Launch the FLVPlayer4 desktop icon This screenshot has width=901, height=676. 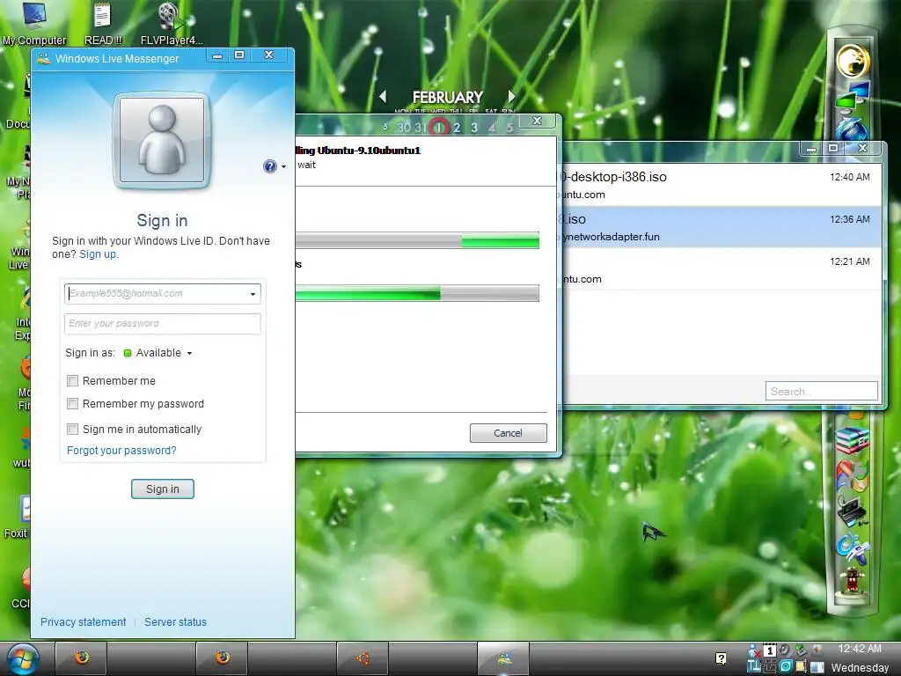pyautogui.click(x=171, y=23)
